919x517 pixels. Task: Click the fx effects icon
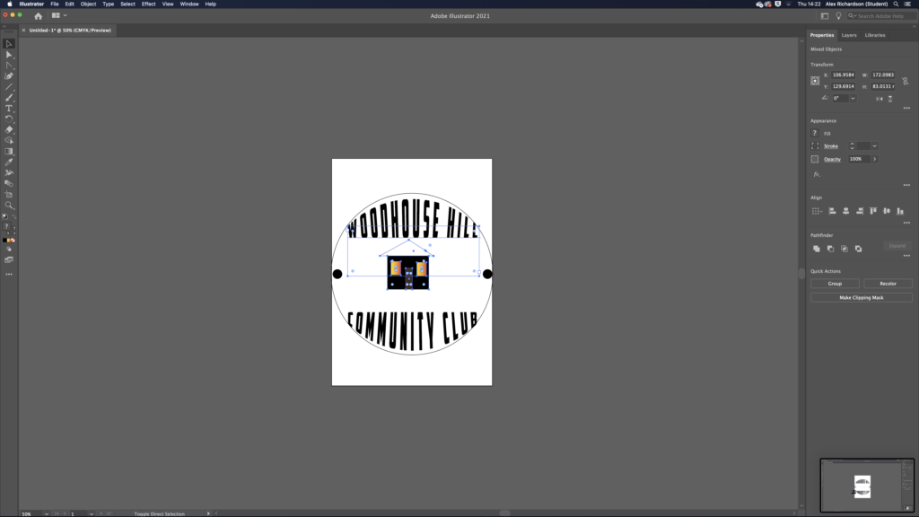click(817, 174)
